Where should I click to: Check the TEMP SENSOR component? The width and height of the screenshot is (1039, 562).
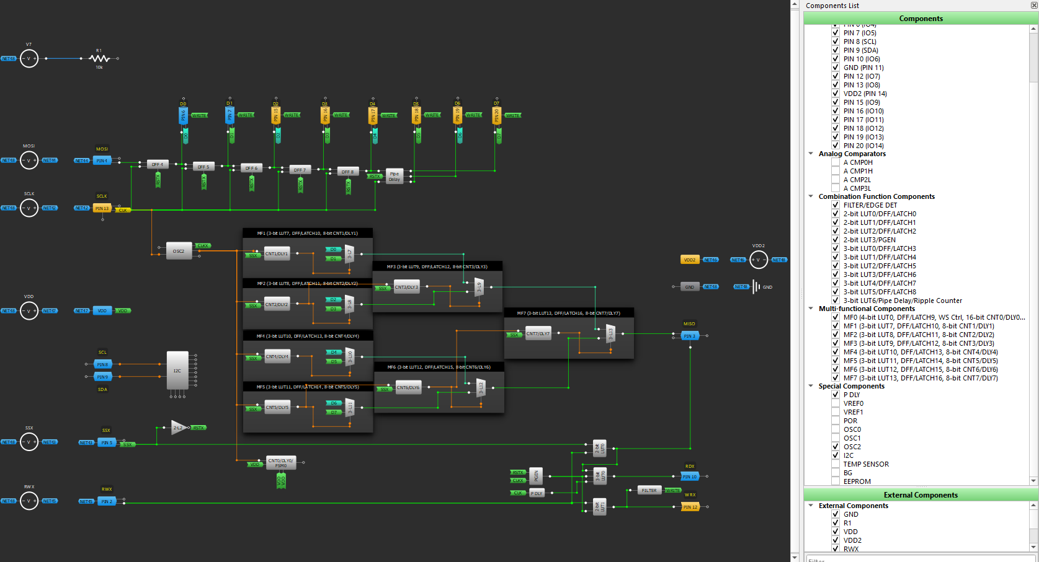pos(836,464)
